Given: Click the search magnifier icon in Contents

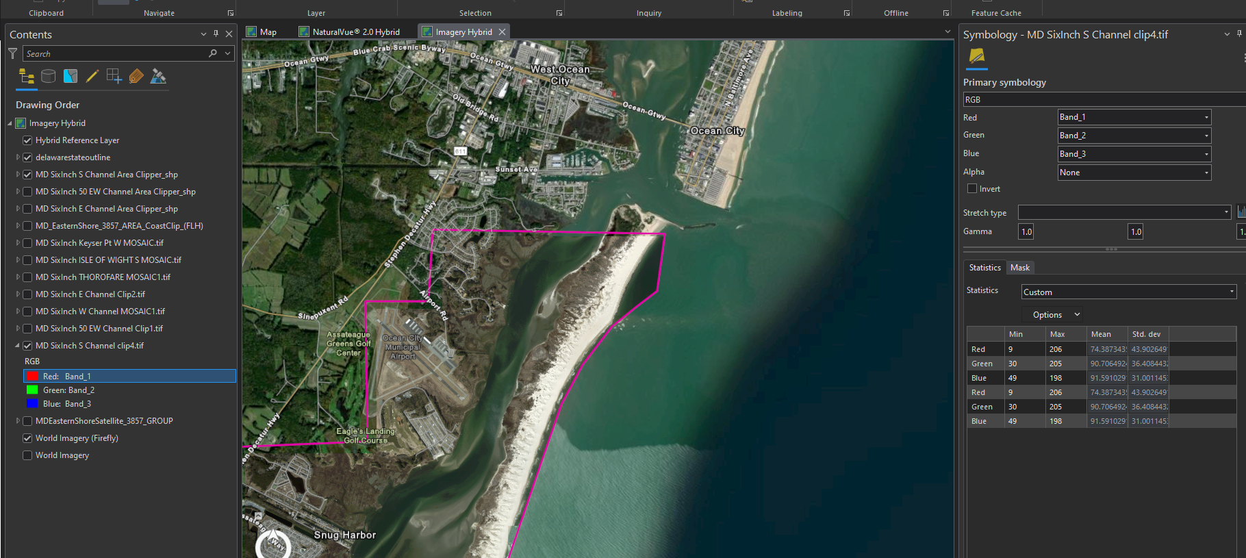Looking at the screenshot, I should [213, 53].
